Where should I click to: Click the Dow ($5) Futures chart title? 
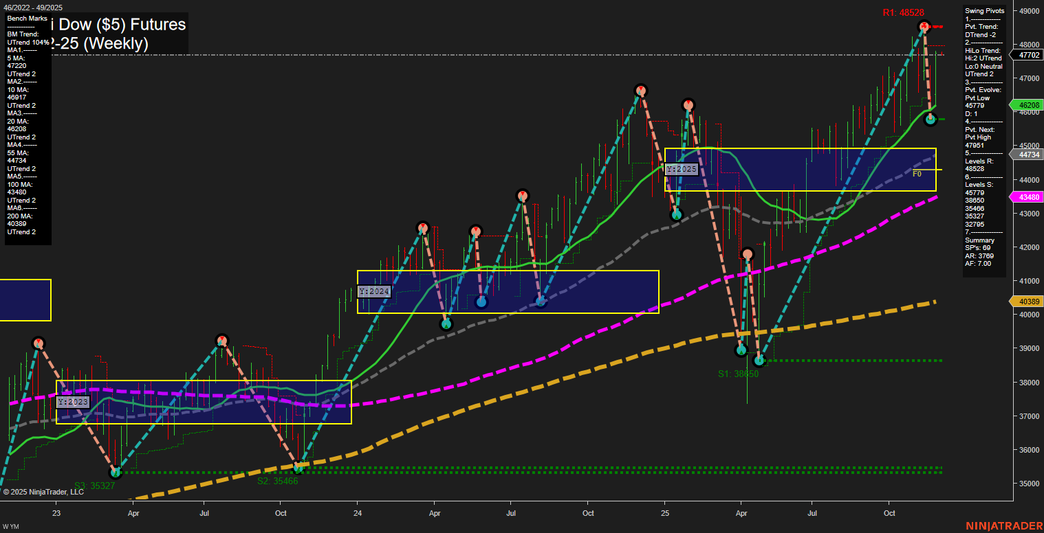(122, 25)
